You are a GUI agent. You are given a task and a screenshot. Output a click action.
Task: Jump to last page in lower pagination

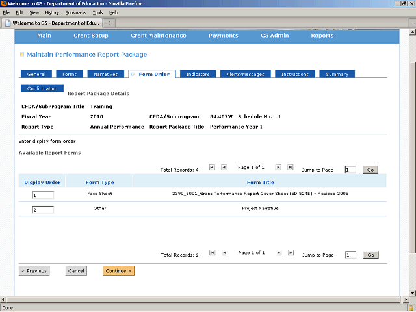[x=291, y=253]
